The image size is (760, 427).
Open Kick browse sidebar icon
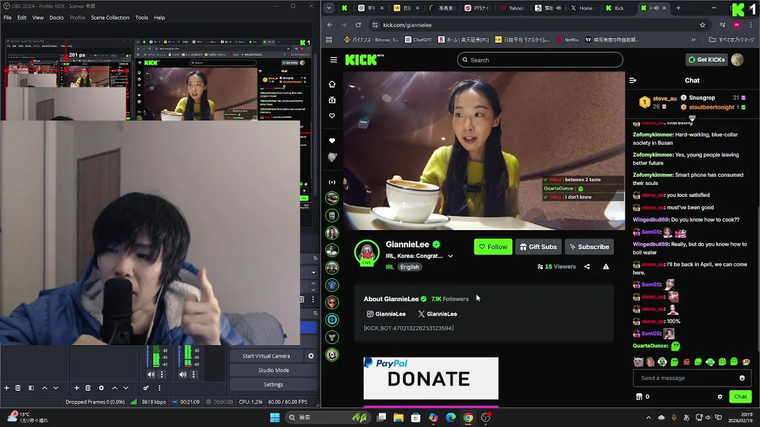coord(332,100)
